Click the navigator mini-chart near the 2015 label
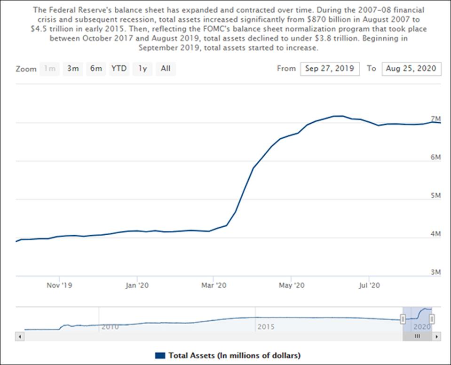The height and width of the screenshot is (365, 451). click(266, 320)
